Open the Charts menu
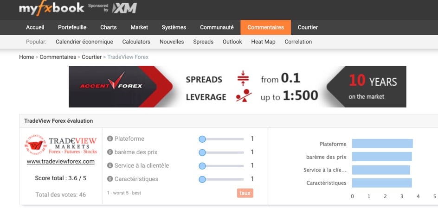This screenshot has height=208, width=438. (109, 27)
